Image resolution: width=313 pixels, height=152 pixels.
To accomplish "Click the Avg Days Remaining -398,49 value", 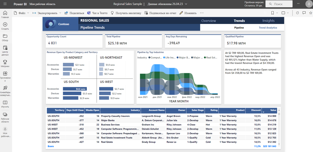I will pyautogui.click(x=174, y=43).
